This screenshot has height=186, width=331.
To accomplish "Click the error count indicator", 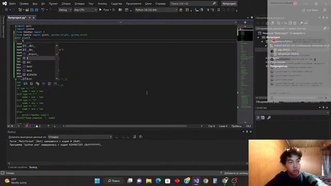I will 29,126.
